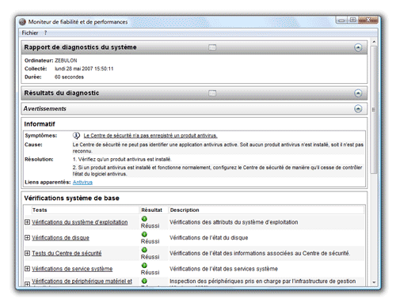Viewport: 396px width, 306px height.
Task: Click the report icon in Résultats du diagnostic header
Action: click(212, 93)
